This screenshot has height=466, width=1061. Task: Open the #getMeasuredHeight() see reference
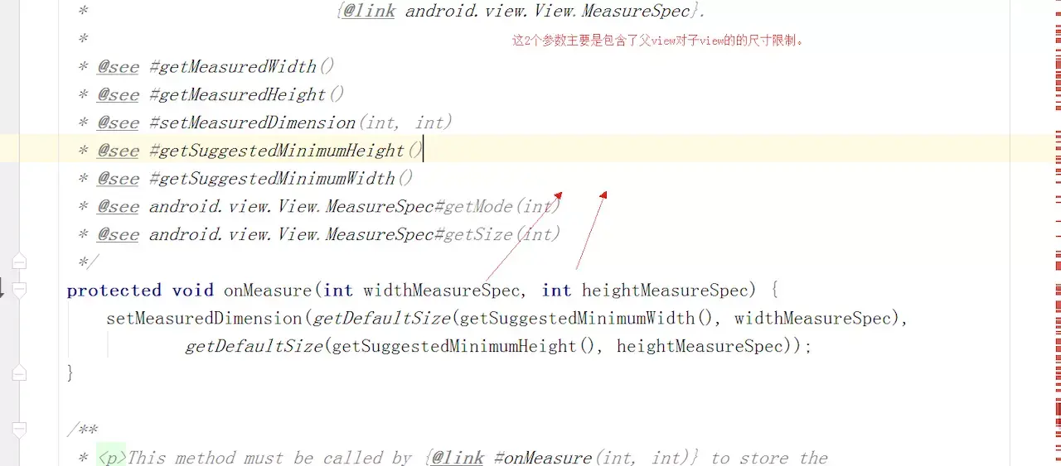[246, 95]
